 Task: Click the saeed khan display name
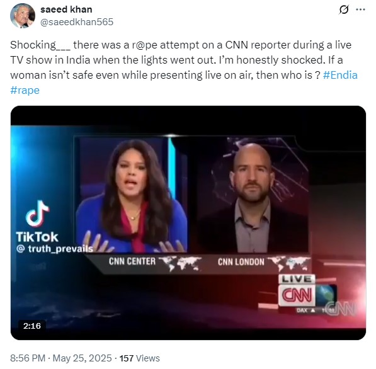[66, 9]
